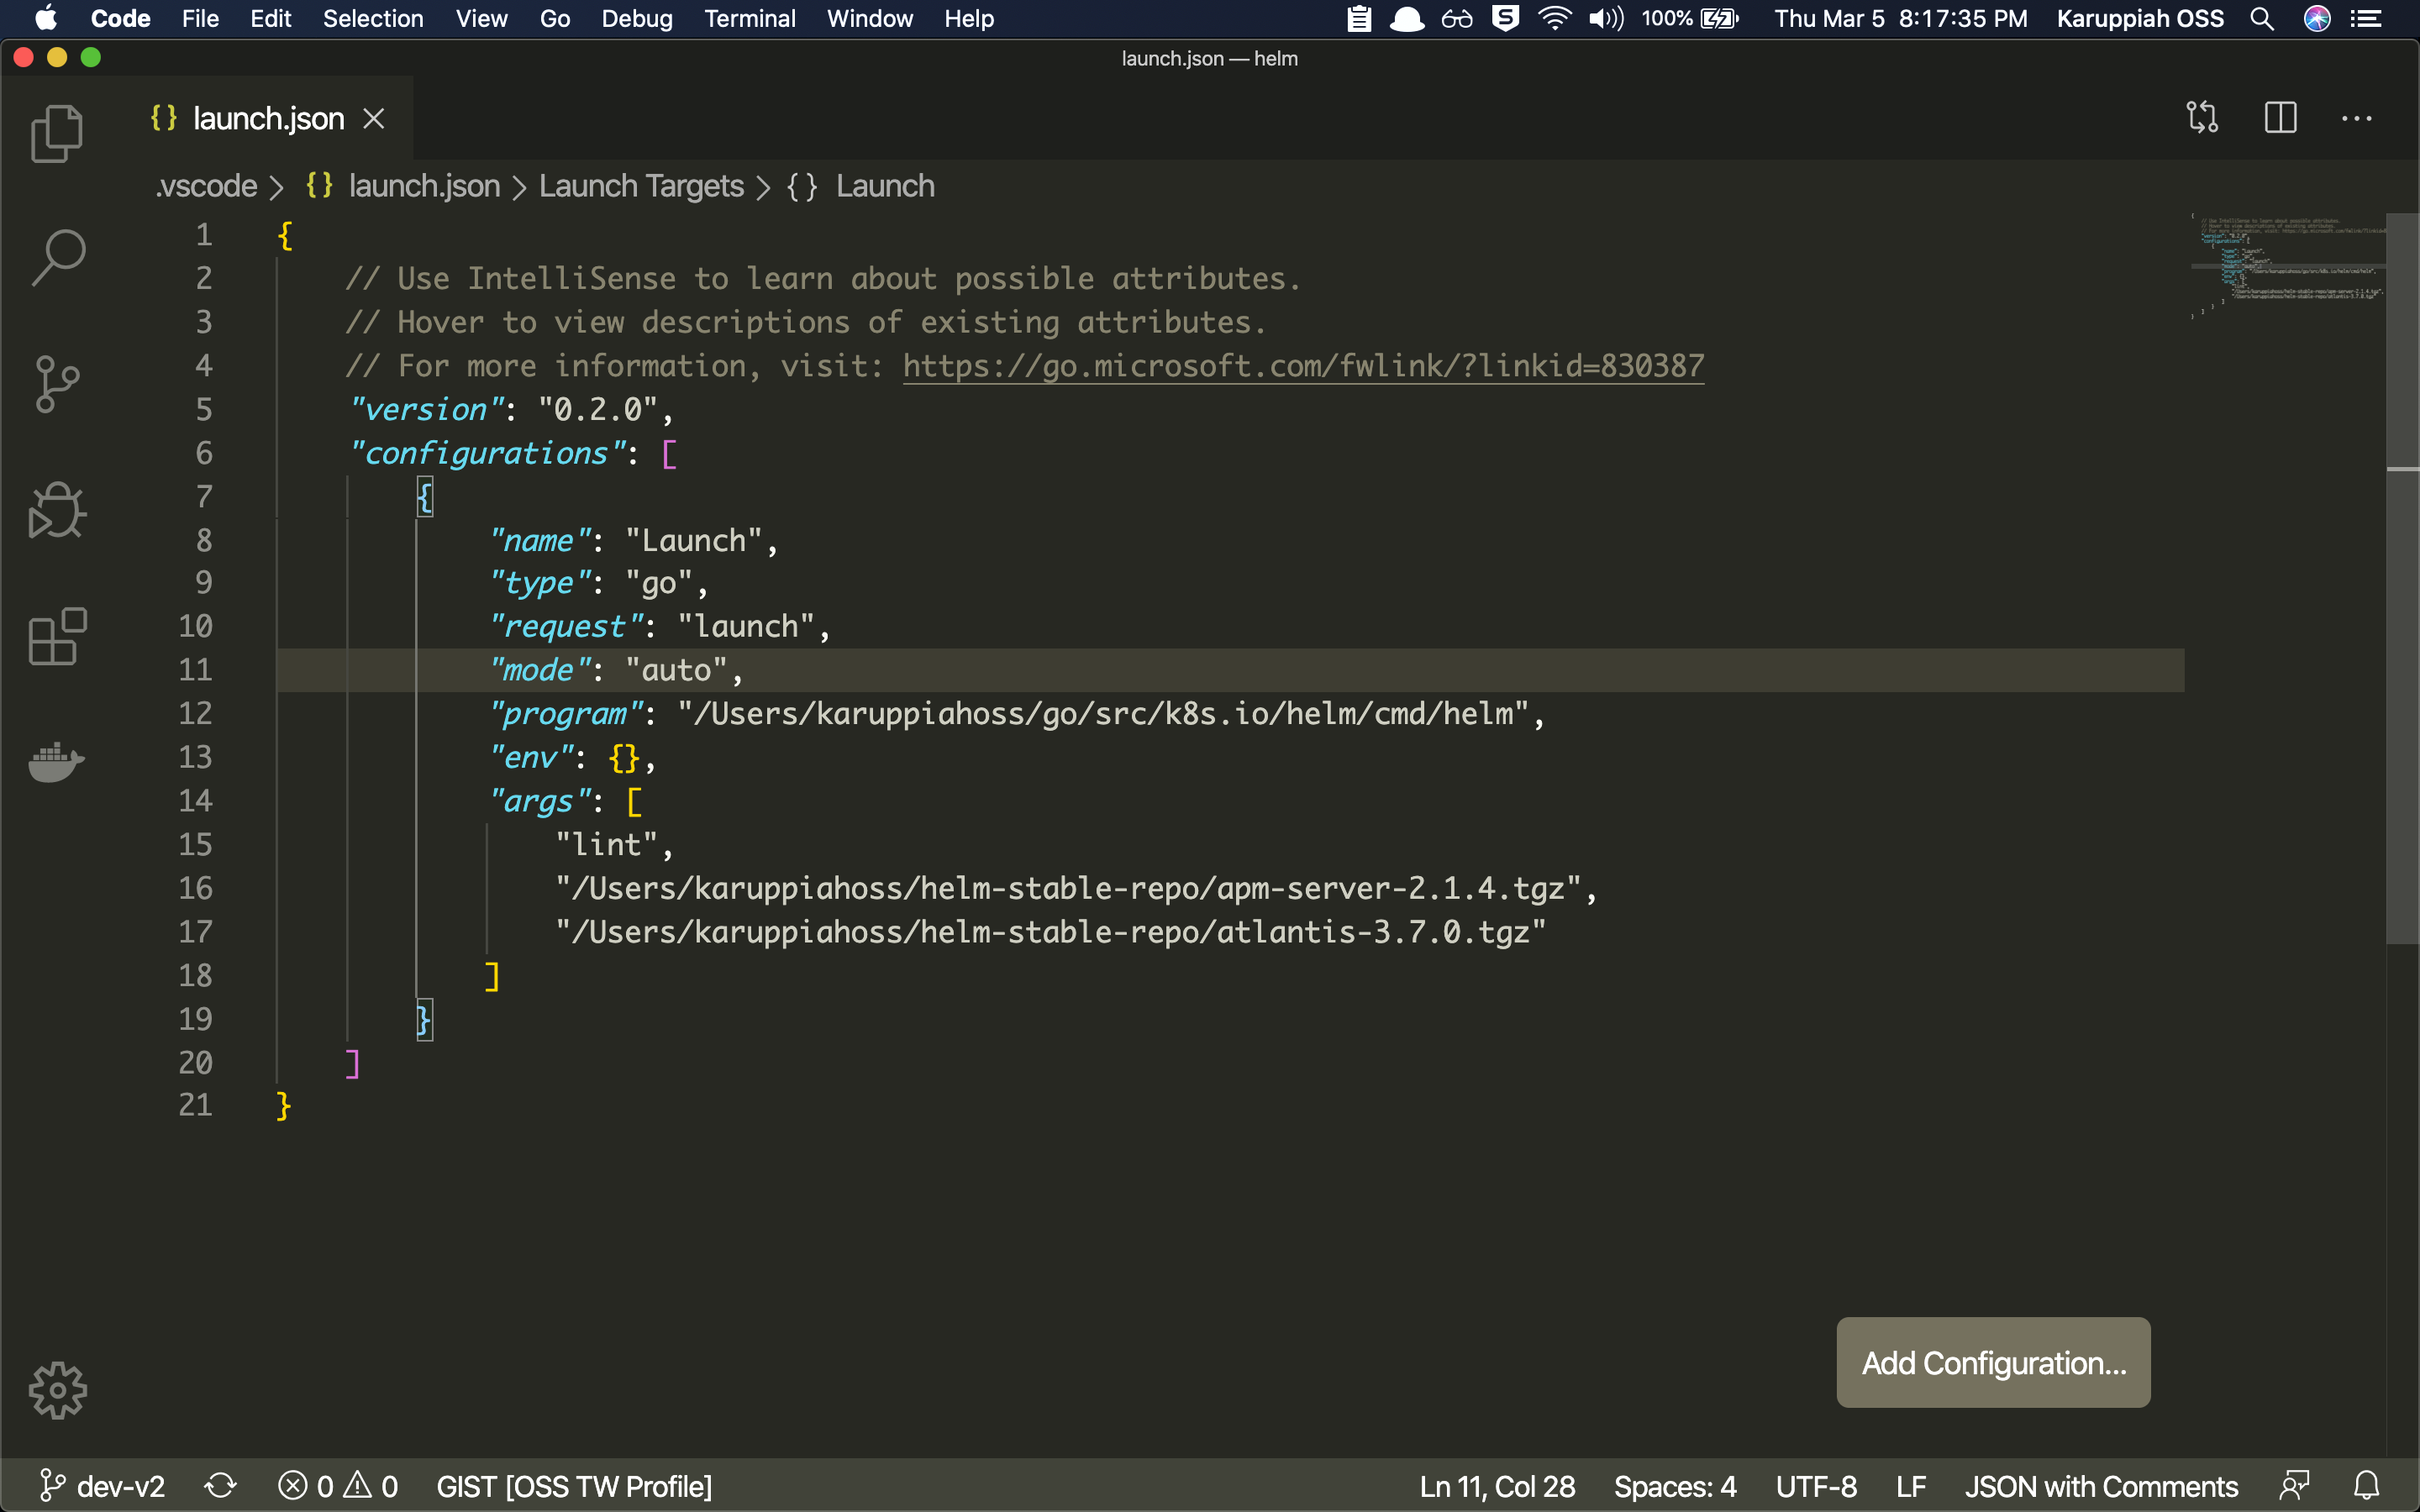The height and width of the screenshot is (1512, 2420).
Task: Change end of line sequence LF
Action: (1911, 1486)
